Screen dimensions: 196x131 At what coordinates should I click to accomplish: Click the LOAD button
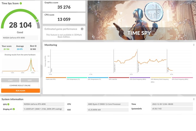pyautogui.click(x=10, y=80)
